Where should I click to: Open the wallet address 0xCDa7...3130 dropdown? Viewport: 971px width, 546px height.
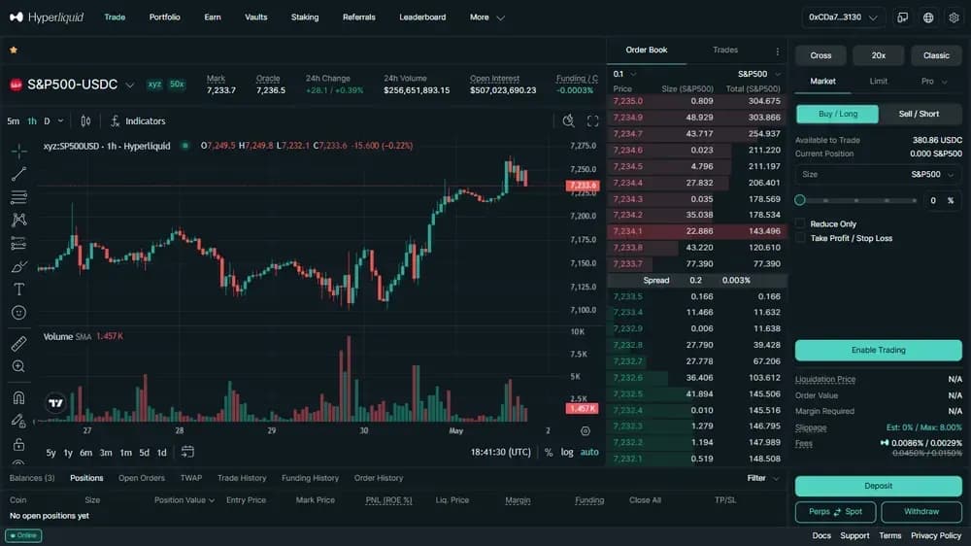(843, 17)
